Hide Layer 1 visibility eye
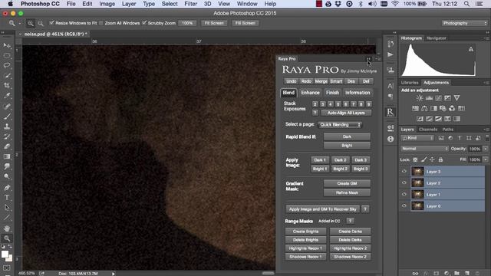Screen dimensions: 491x276 pos(404,194)
